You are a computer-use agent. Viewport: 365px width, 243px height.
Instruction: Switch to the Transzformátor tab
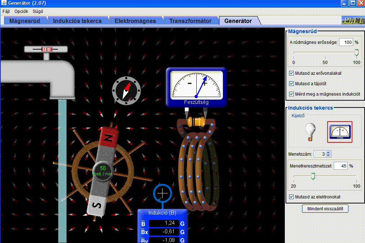click(190, 21)
